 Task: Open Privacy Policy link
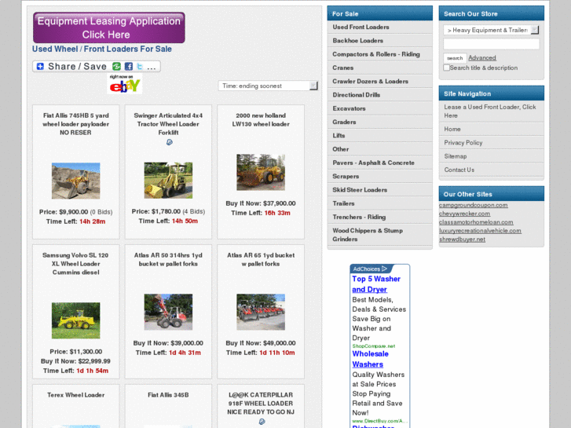point(491,143)
